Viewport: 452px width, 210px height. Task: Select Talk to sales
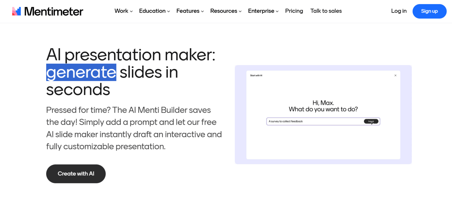326,11
